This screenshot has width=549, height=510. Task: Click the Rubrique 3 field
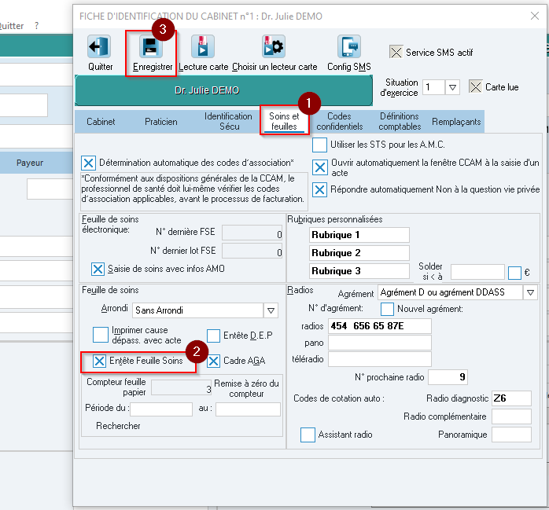click(359, 271)
